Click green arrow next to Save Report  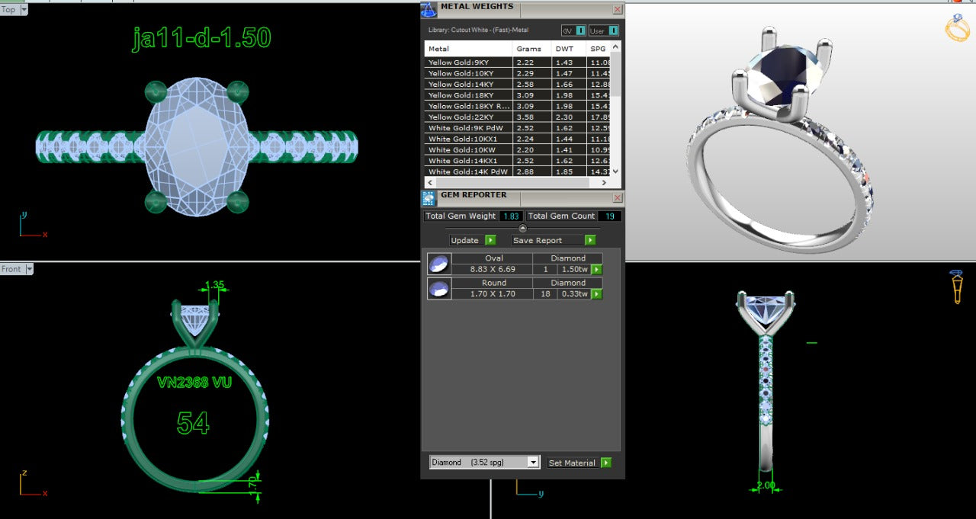coord(589,240)
